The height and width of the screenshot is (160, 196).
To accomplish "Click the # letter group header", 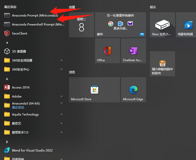I will click(7, 43).
